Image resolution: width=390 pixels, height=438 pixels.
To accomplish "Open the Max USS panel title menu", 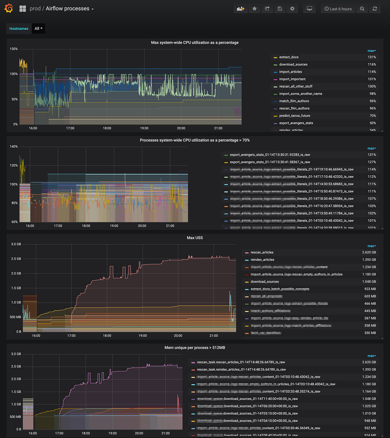I will click(196, 238).
